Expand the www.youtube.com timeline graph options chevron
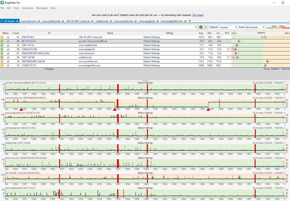Screen dimensions: 290x201 coord(284,98)
